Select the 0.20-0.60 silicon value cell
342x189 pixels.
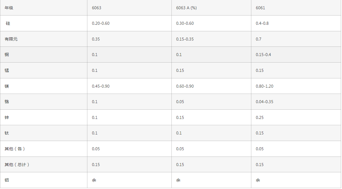click(x=101, y=23)
